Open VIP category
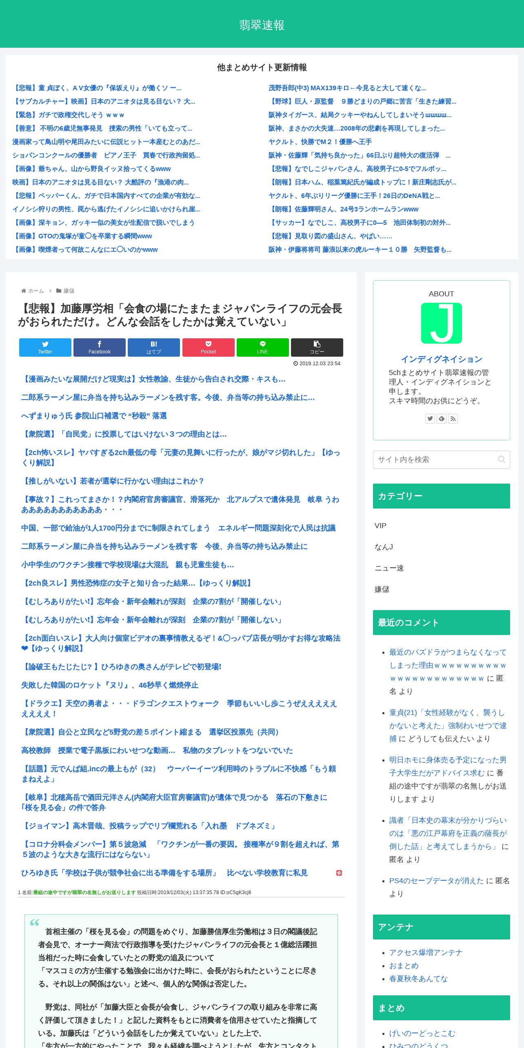The width and height of the screenshot is (524, 1048). [380, 526]
